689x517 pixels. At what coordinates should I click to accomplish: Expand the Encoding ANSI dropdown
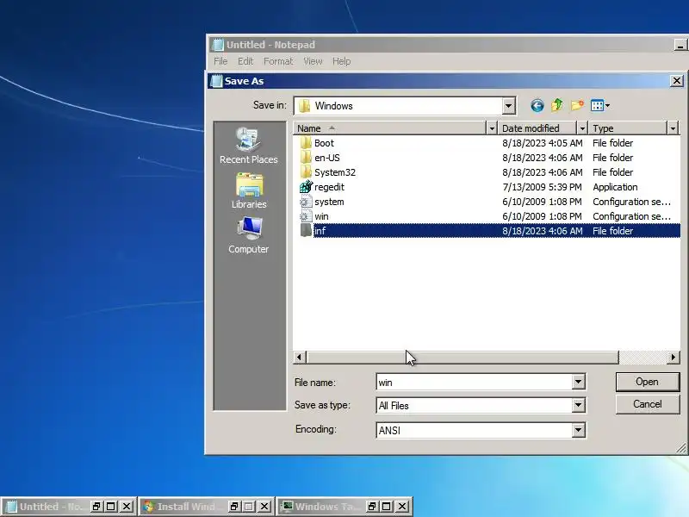click(578, 430)
